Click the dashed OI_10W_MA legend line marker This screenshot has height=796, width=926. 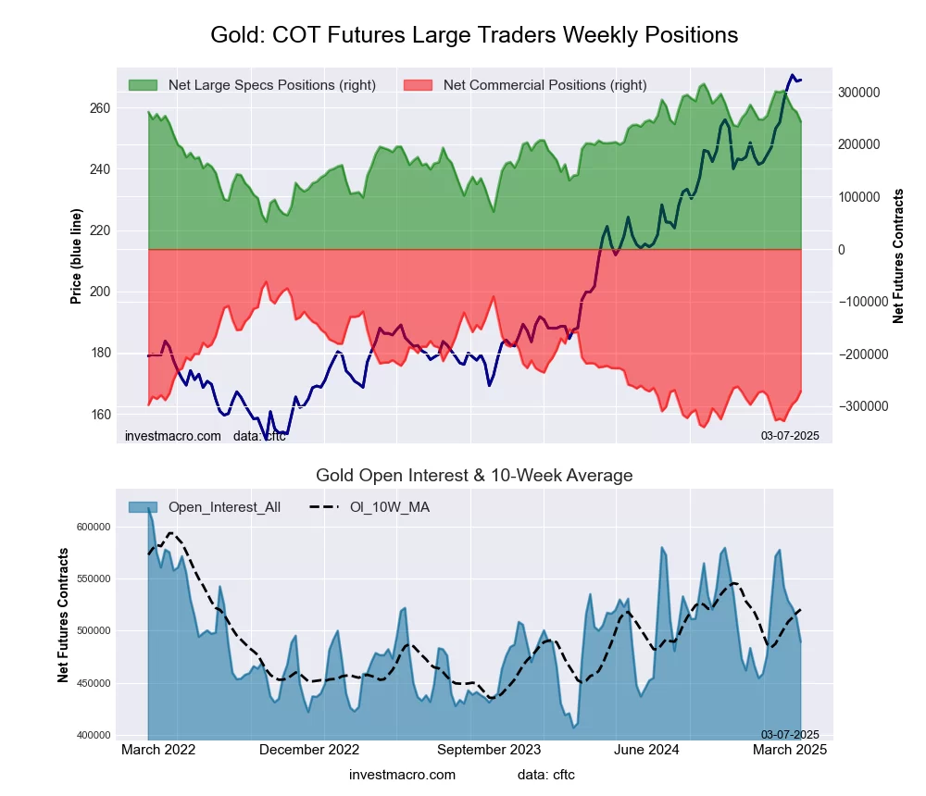click(324, 507)
